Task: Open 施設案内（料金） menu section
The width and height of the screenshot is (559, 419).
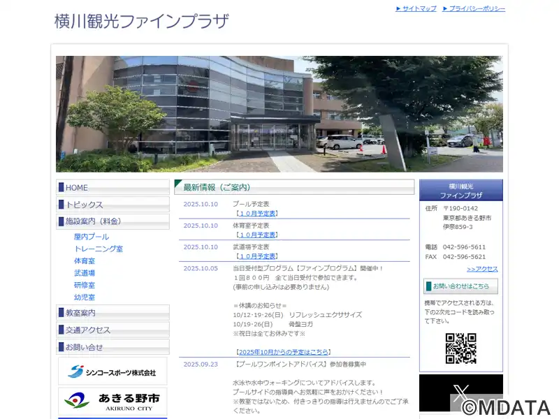Action: click(94, 221)
